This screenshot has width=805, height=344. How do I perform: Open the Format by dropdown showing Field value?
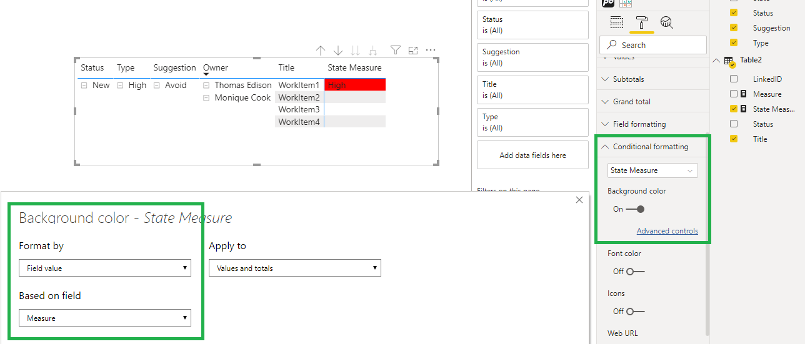pyautogui.click(x=105, y=268)
